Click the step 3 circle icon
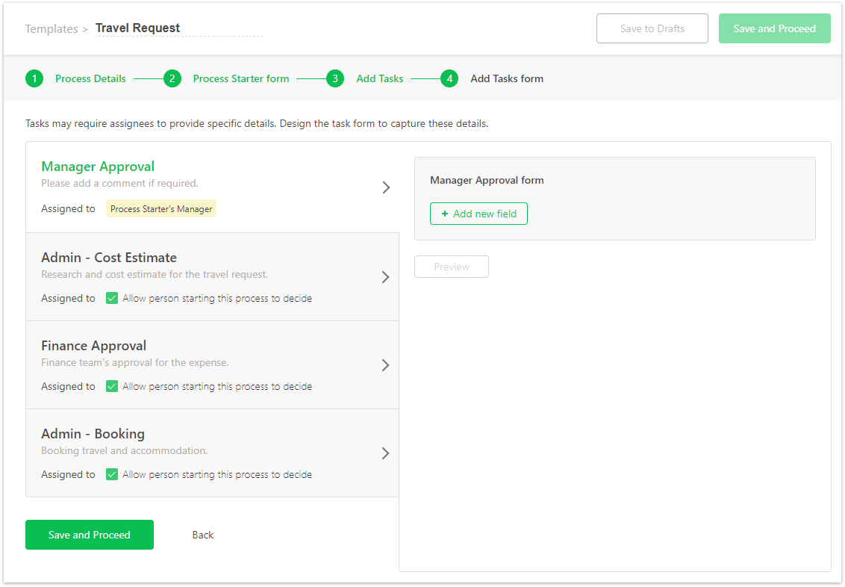Screen dimensions: 845x587 click(334, 78)
